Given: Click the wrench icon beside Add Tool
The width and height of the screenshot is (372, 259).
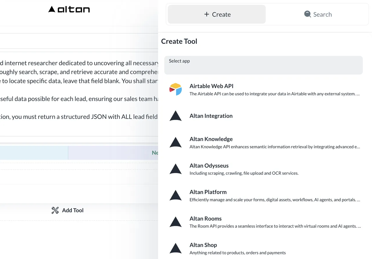Looking at the screenshot, I should click(55, 210).
